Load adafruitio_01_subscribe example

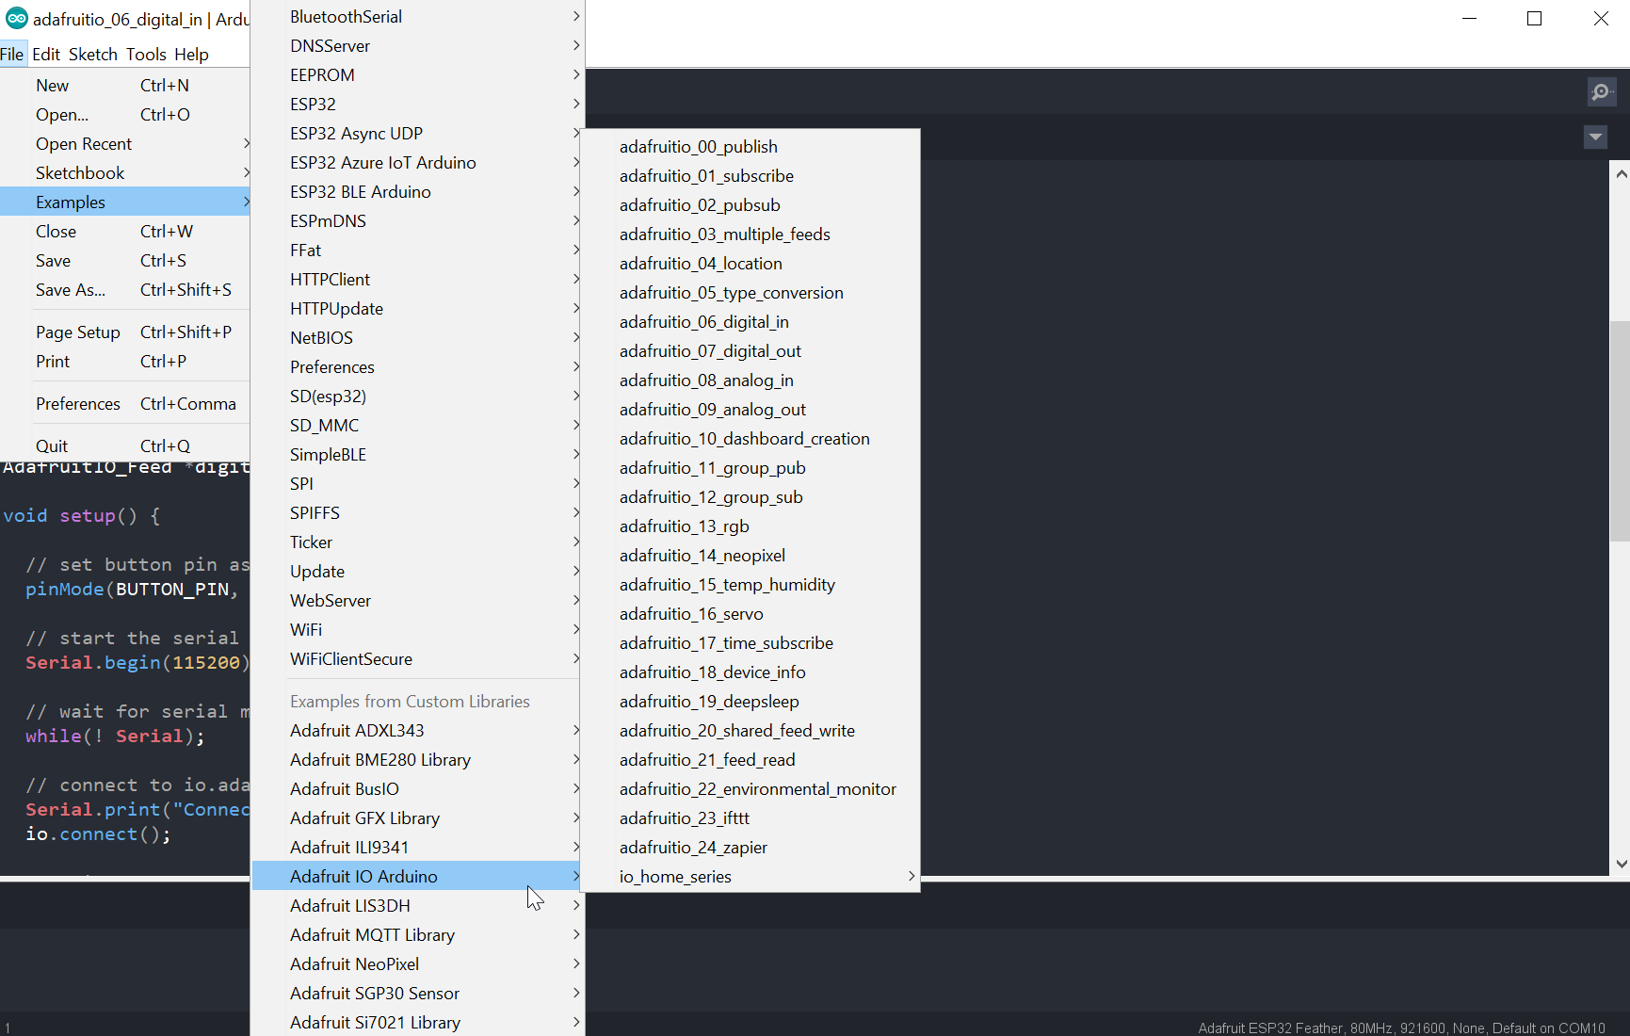pos(750,176)
